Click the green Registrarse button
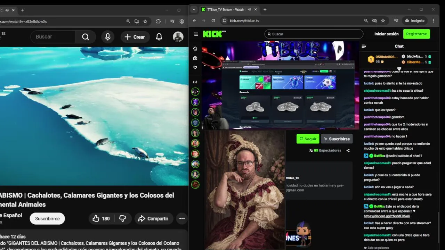The width and height of the screenshot is (445, 250). [416, 34]
